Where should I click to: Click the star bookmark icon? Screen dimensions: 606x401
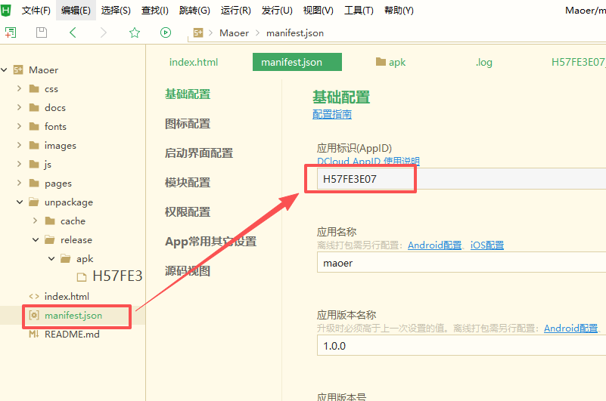[135, 32]
